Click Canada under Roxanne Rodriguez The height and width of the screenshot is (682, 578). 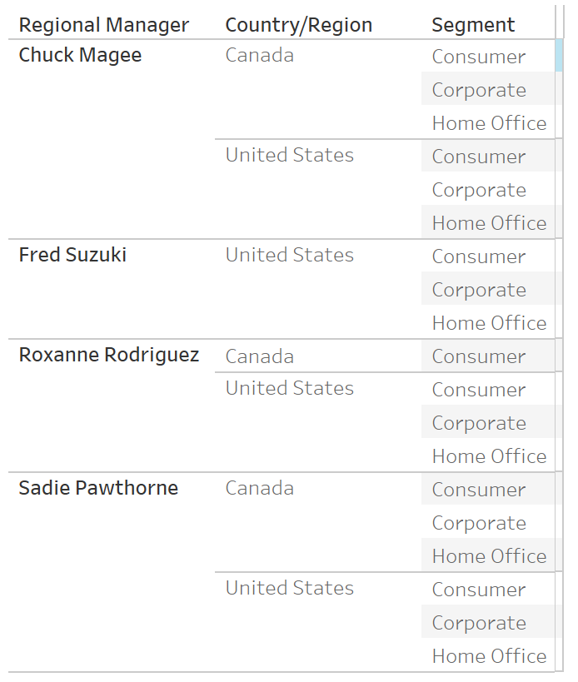pyautogui.click(x=260, y=356)
